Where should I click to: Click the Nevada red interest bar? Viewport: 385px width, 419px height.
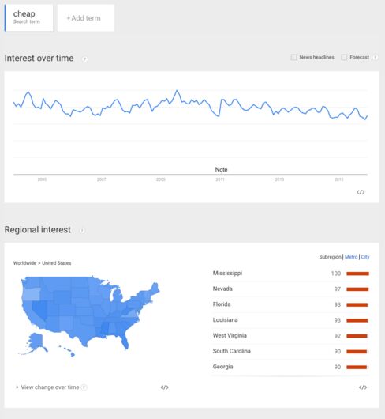pyautogui.click(x=357, y=289)
